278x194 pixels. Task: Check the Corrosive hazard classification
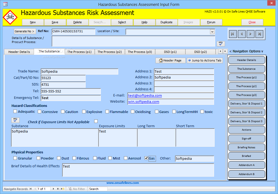39,111
